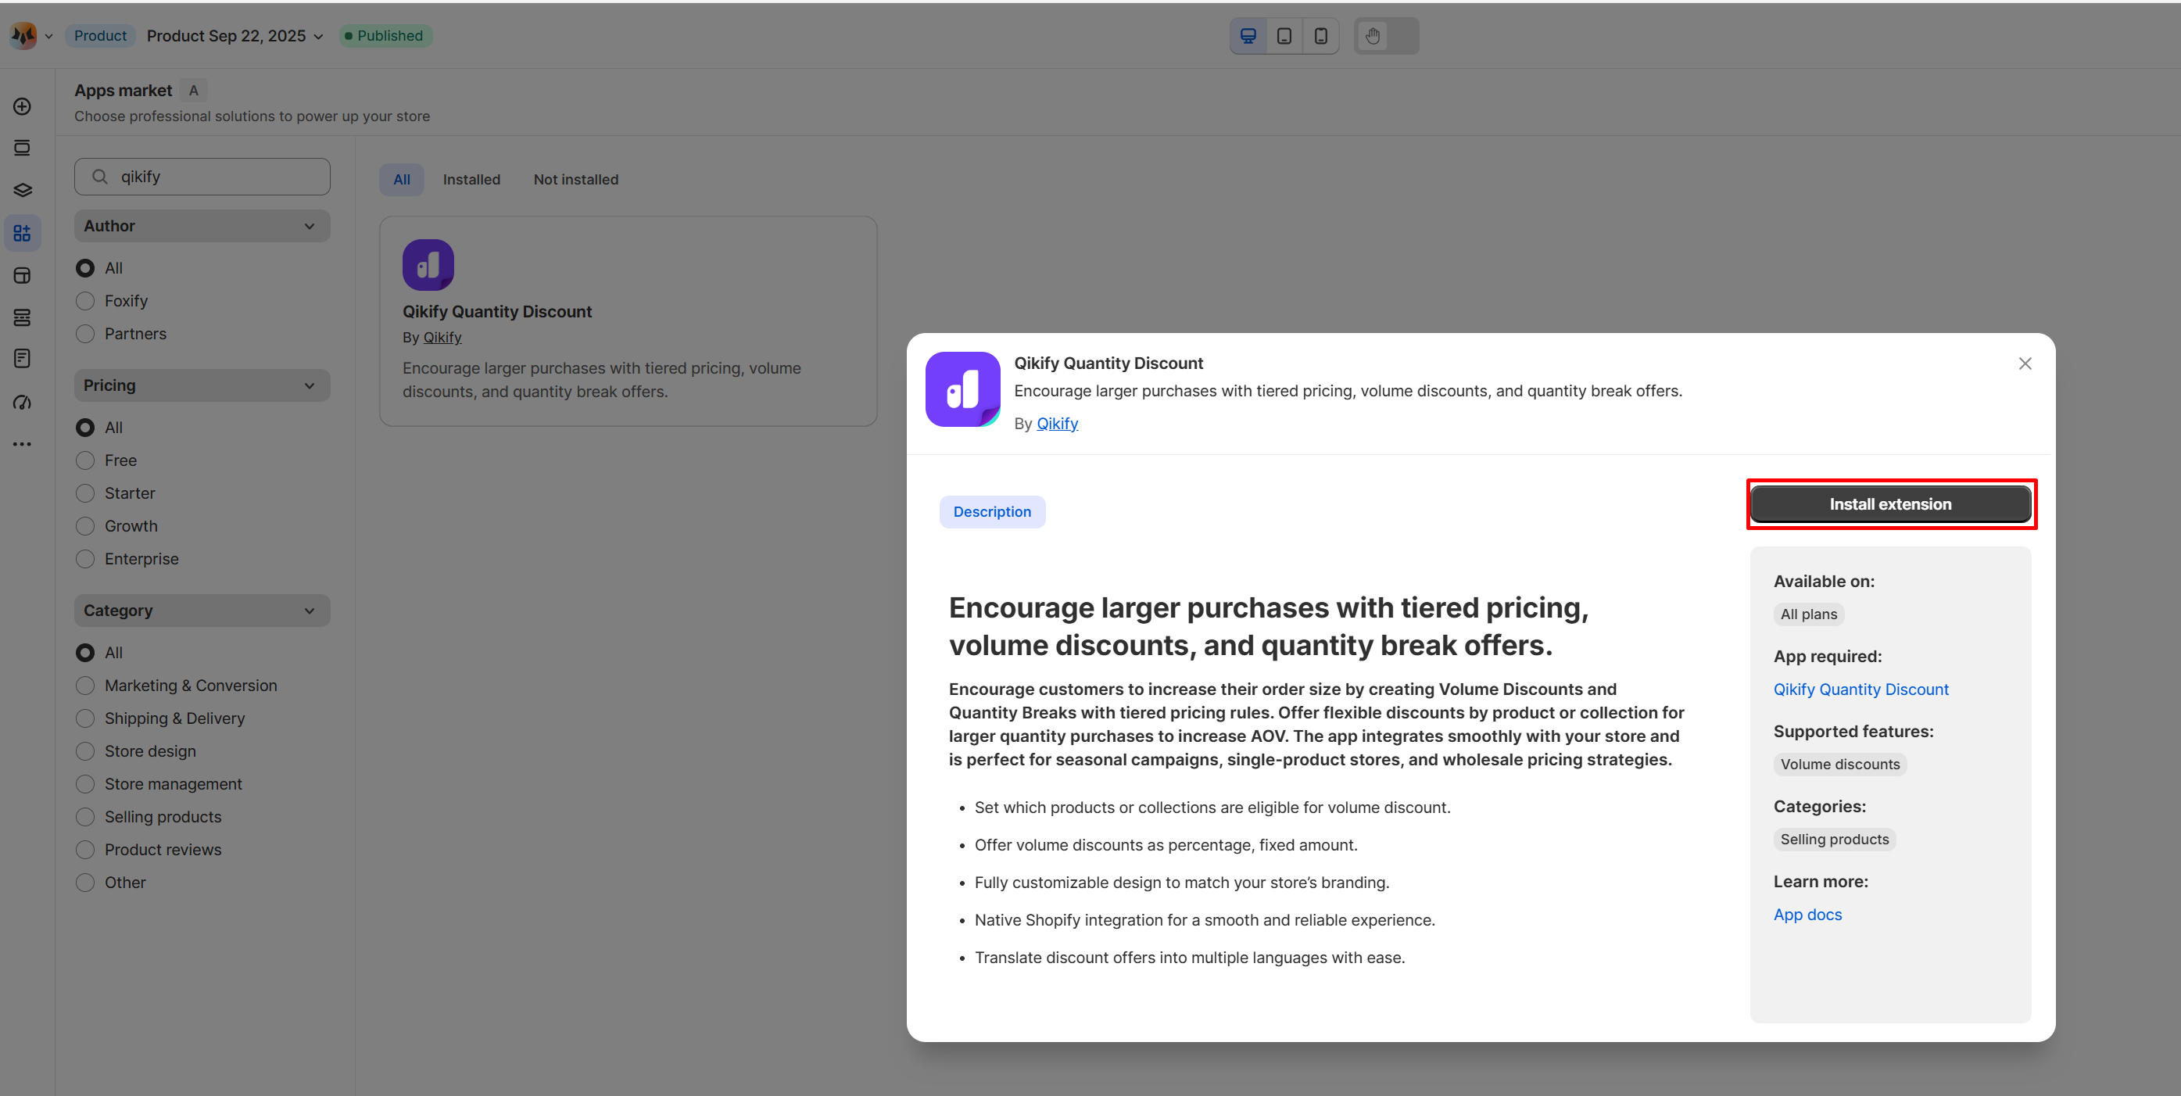
Task: Collapse the Category filter section
Action: point(202,611)
